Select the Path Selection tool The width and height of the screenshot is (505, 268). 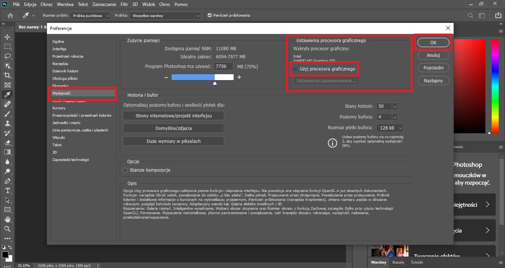tap(7, 200)
